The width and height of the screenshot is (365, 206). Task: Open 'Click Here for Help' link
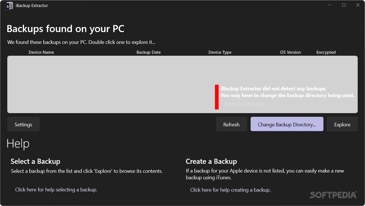(245, 104)
